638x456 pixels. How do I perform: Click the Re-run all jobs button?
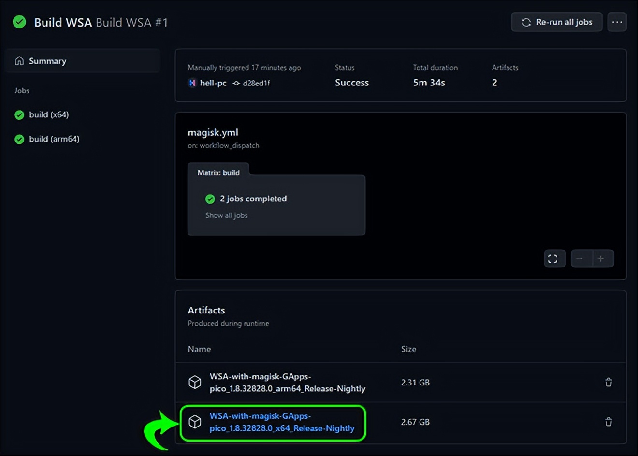coord(556,22)
